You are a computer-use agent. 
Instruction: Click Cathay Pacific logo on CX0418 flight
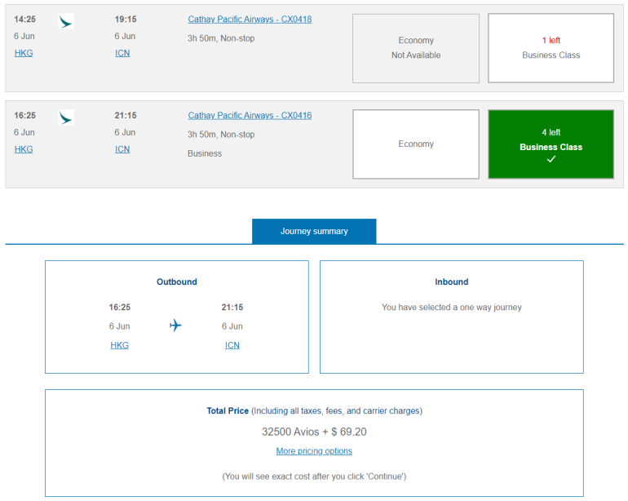tap(66, 21)
